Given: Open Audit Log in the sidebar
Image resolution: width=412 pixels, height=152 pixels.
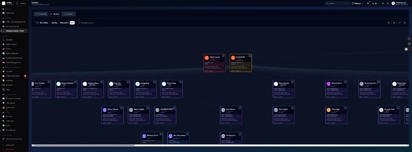Looking at the screenshot, I should click(14, 121).
